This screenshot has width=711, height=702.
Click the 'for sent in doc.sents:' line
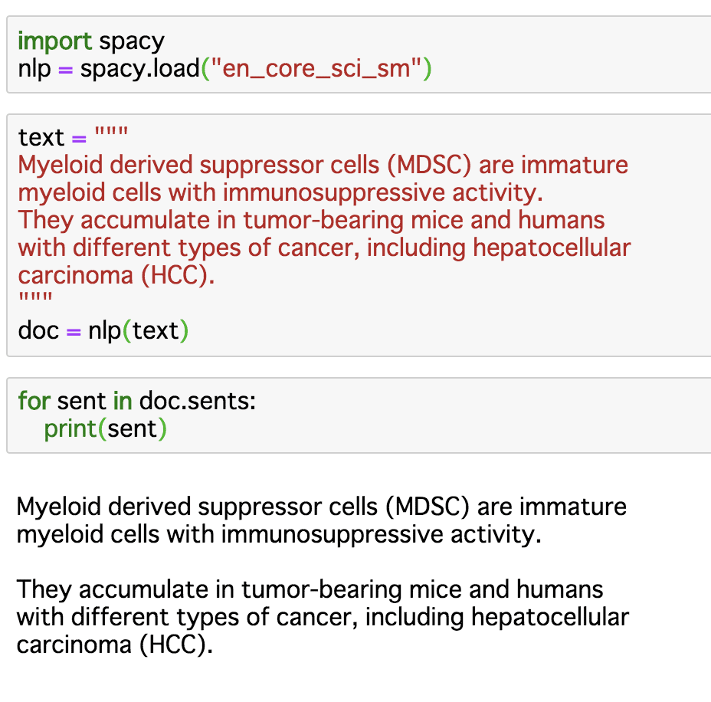[x=137, y=401]
